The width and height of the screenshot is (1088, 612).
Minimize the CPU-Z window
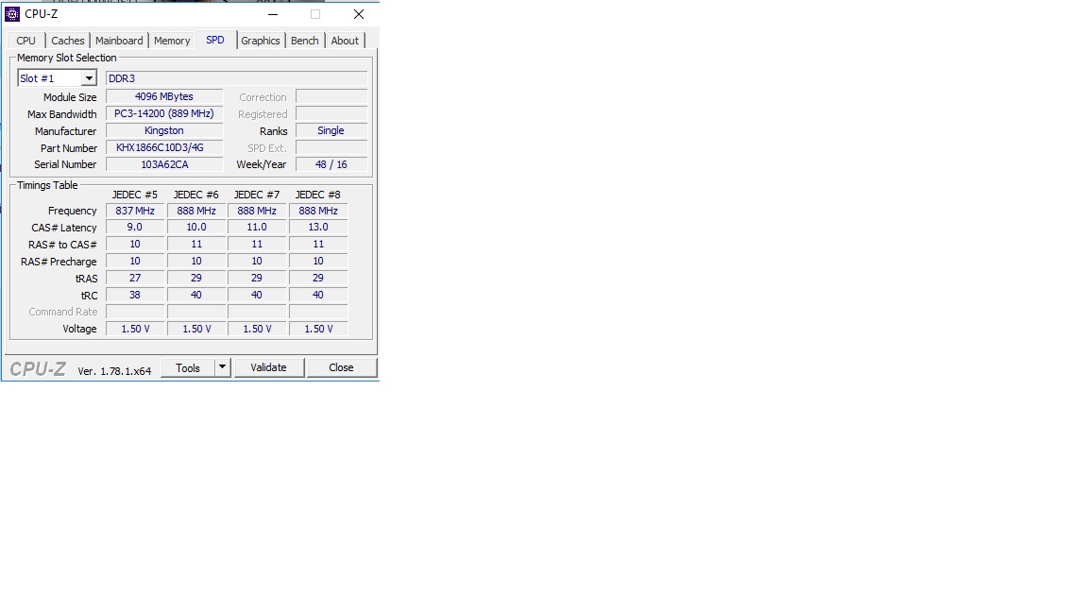click(x=273, y=14)
